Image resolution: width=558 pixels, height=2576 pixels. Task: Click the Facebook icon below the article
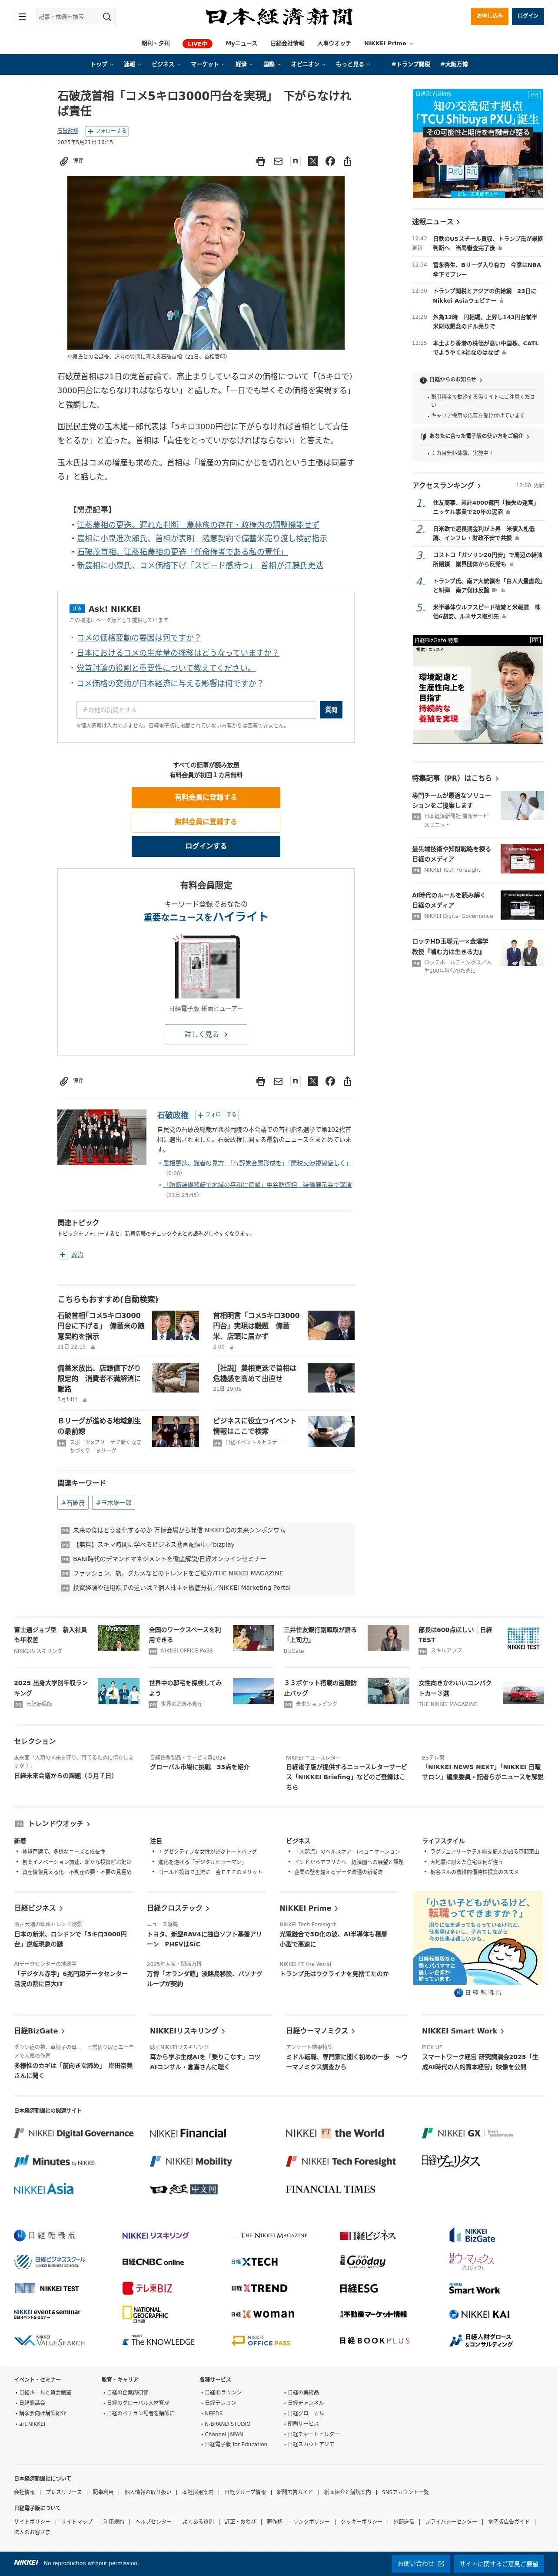330,1081
